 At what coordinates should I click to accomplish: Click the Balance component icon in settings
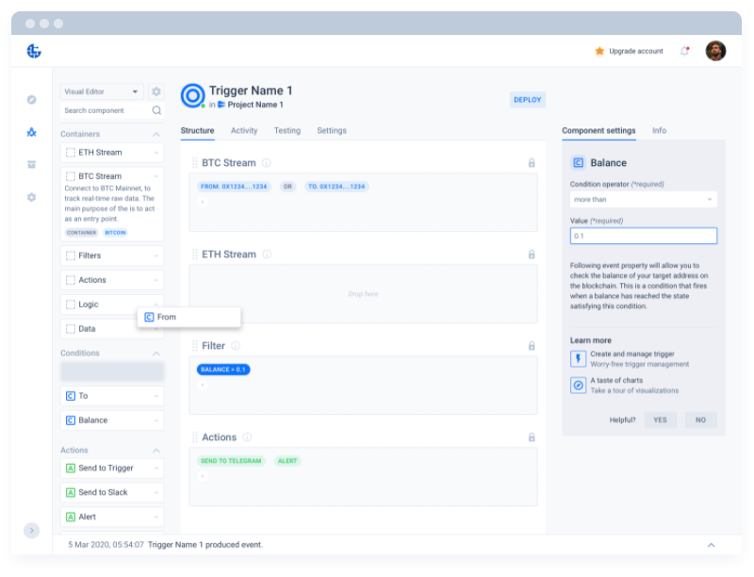(x=578, y=163)
